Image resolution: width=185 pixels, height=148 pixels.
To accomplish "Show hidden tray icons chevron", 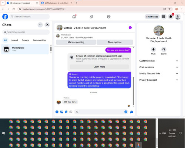I will tap(160, 133).
